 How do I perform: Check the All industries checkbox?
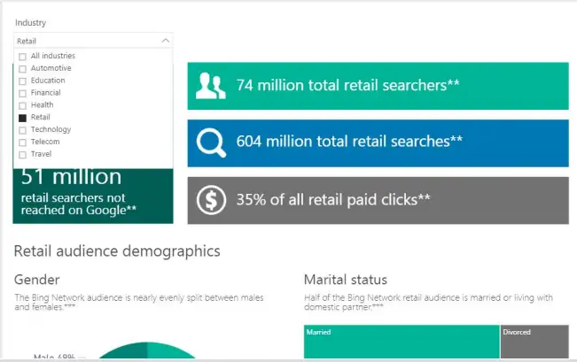pos(22,57)
